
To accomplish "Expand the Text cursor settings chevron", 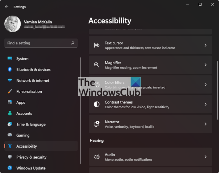I will click(x=206, y=45).
